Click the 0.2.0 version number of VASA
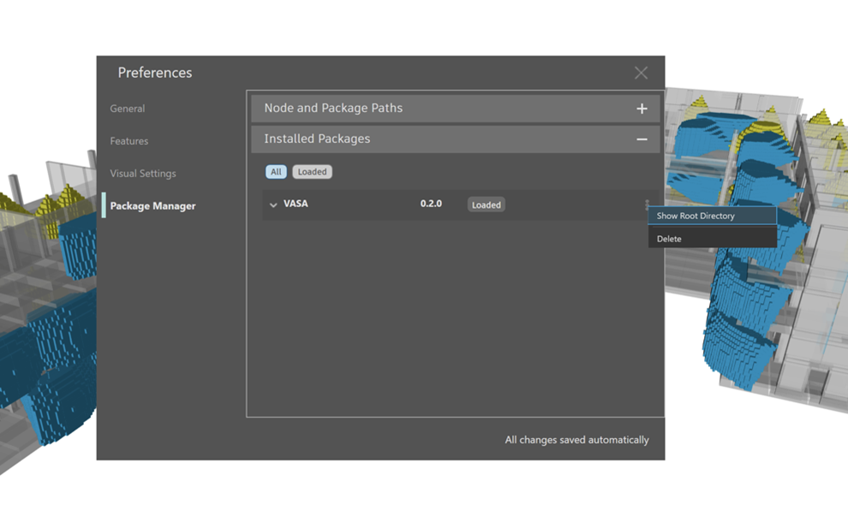 click(x=431, y=205)
